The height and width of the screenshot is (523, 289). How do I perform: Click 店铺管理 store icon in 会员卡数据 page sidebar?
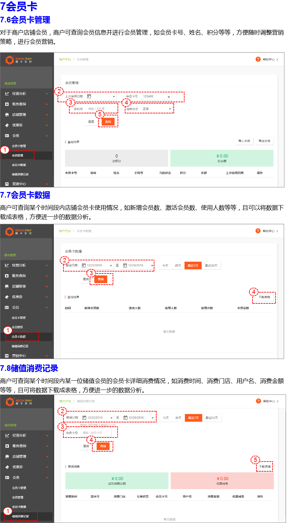point(7,286)
